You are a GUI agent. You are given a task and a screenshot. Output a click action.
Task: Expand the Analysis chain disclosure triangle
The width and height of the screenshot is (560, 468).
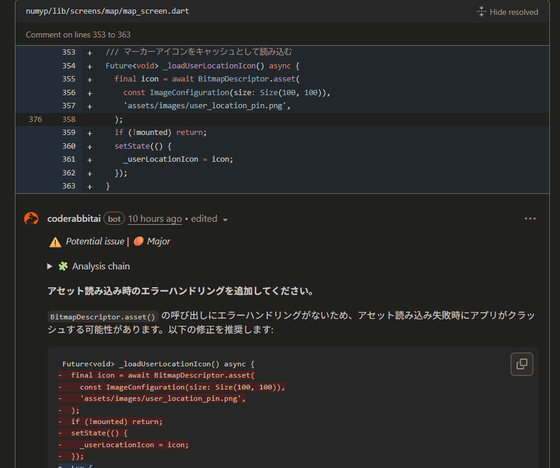tap(50, 266)
